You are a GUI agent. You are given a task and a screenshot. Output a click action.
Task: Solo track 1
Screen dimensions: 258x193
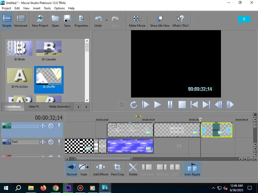click(59, 126)
